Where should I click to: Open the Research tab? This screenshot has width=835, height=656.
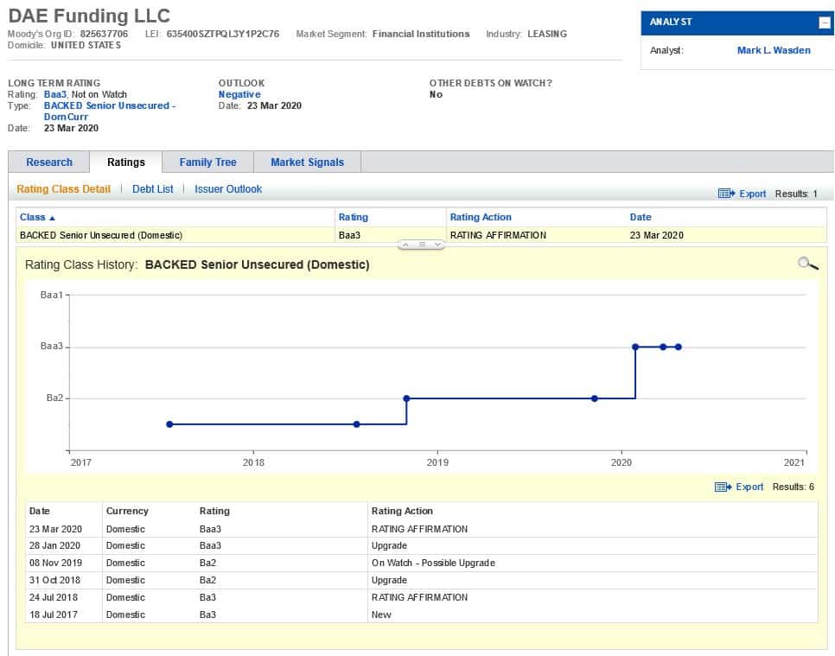pyautogui.click(x=49, y=162)
